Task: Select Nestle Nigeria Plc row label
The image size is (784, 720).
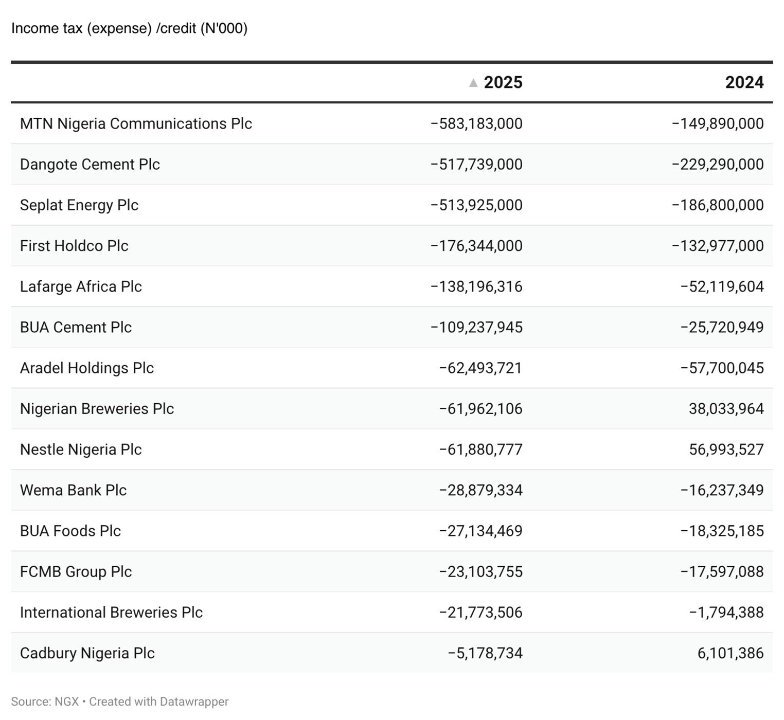Action: (81, 449)
